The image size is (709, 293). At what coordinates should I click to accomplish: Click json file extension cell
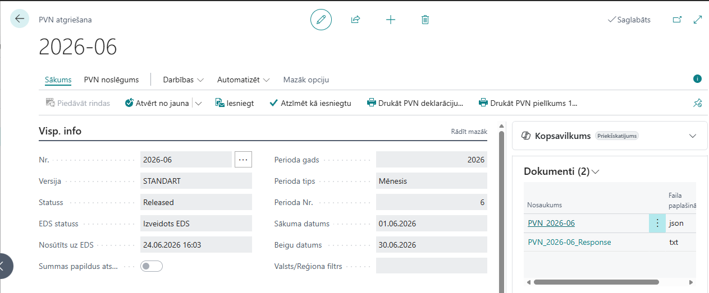coord(676,223)
